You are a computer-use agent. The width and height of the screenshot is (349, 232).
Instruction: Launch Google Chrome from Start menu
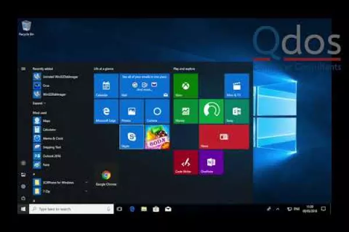click(x=106, y=176)
